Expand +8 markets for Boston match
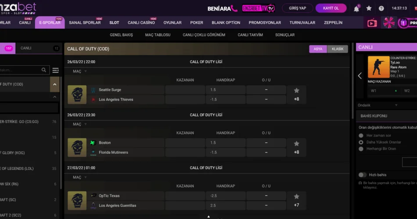Viewport: 417px width, 219px height. point(297,152)
